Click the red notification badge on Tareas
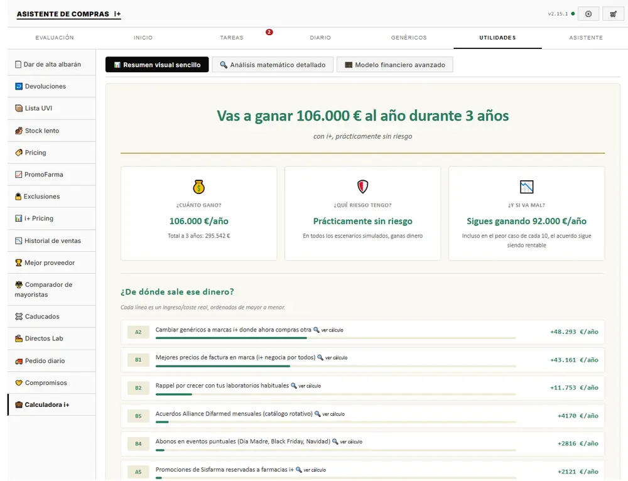The height and width of the screenshot is (481, 628). click(x=269, y=32)
